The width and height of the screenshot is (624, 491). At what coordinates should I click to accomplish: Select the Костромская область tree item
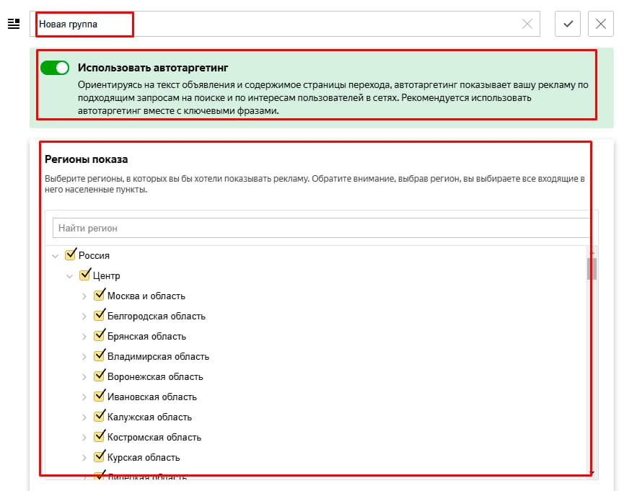point(154,437)
